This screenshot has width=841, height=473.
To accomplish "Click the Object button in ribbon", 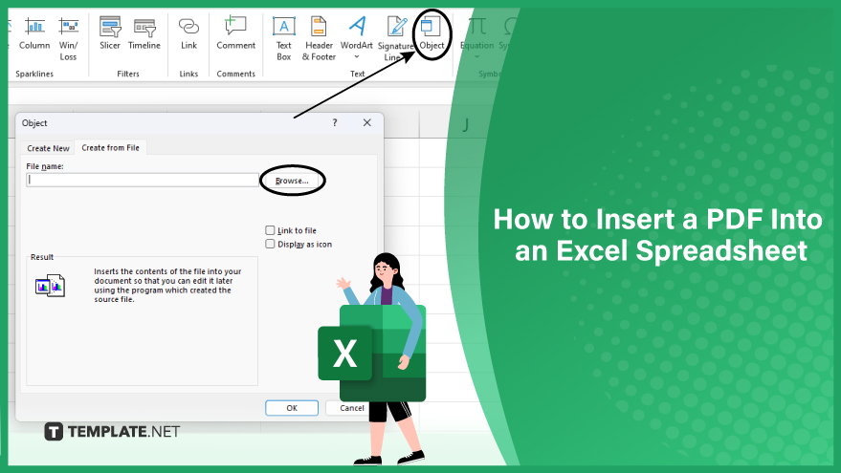I will point(432,33).
